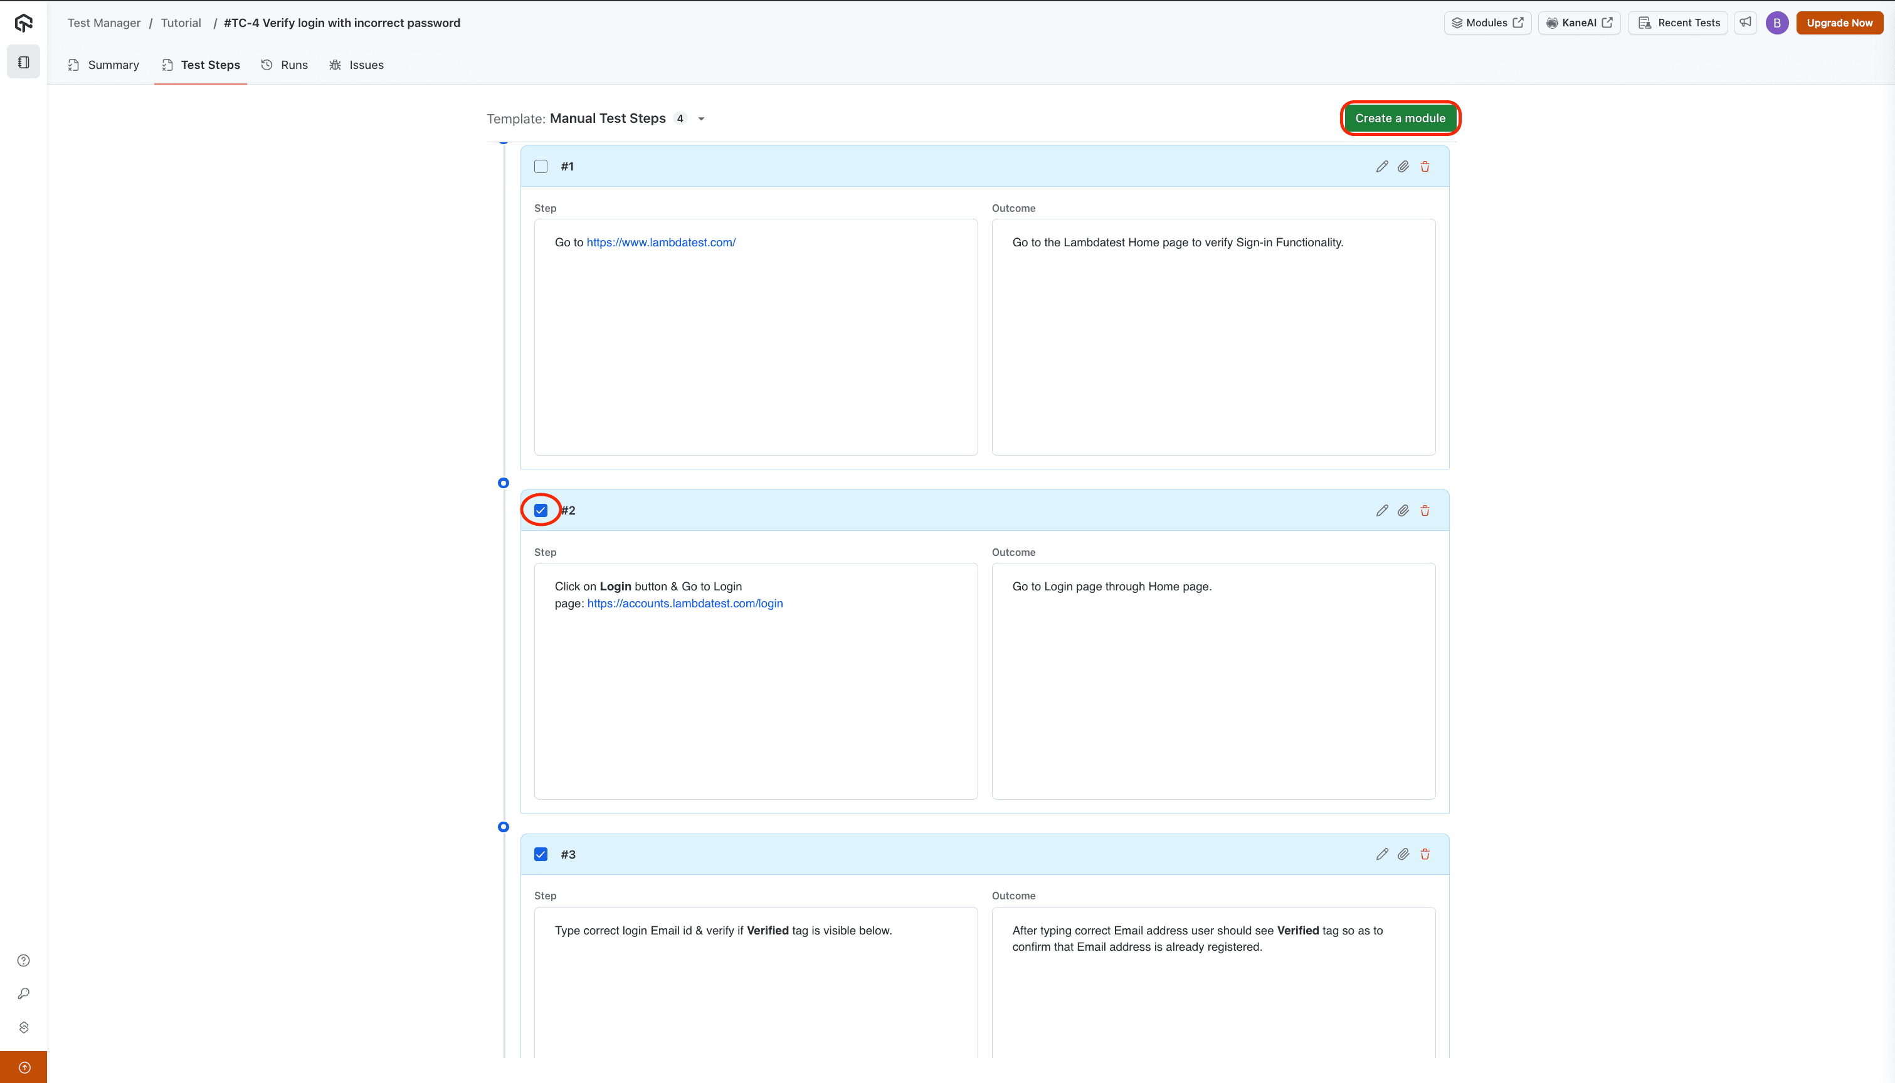The image size is (1895, 1083).
Task: Click into step #3 Step text box
Action: tap(756, 982)
